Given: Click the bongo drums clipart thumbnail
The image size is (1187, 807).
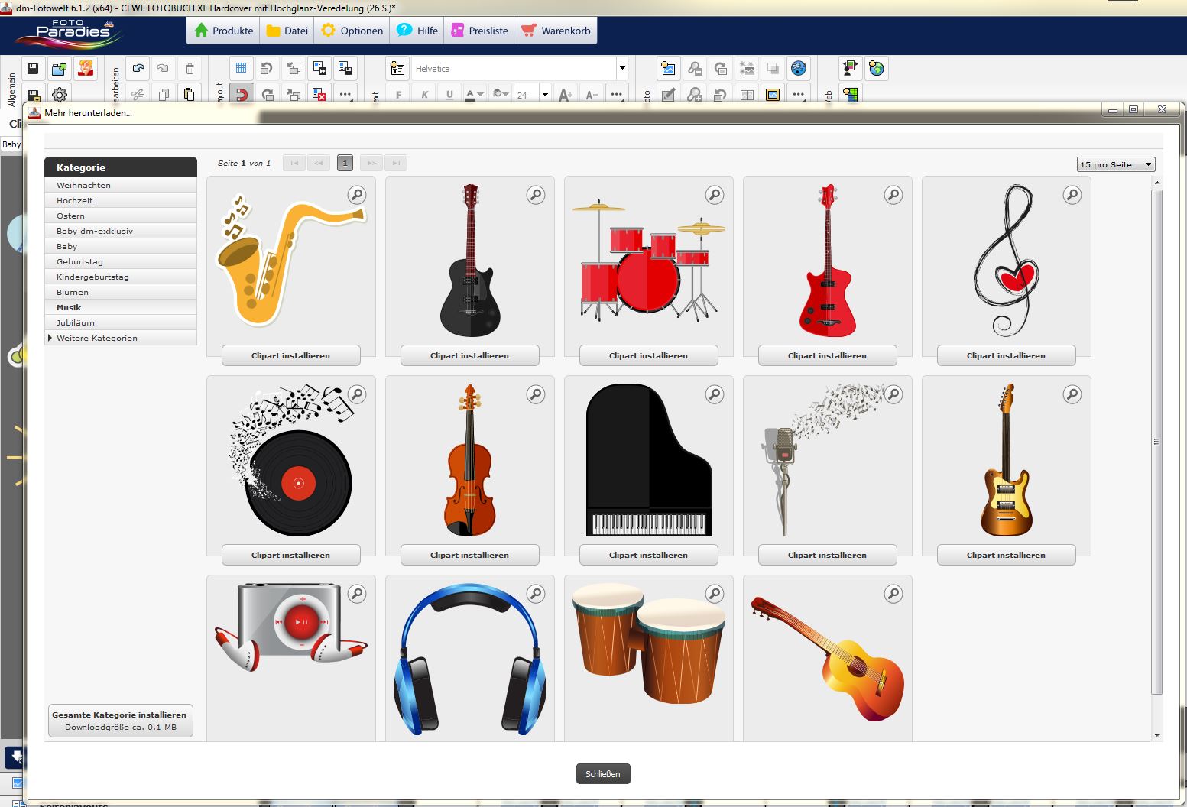Looking at the screenshot, I should point(648,646).
